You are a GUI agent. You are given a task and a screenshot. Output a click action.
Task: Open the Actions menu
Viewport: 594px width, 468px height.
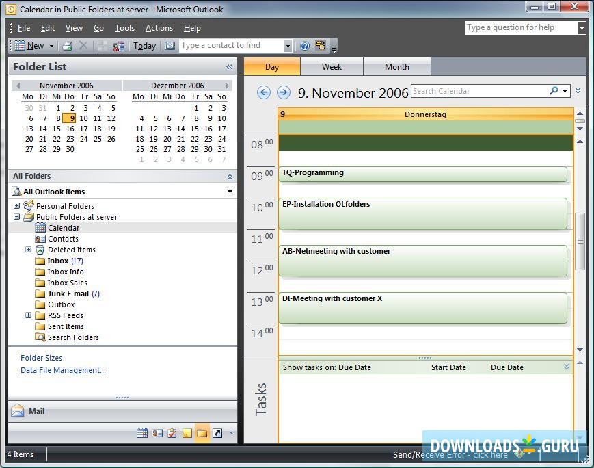(159, 28)
